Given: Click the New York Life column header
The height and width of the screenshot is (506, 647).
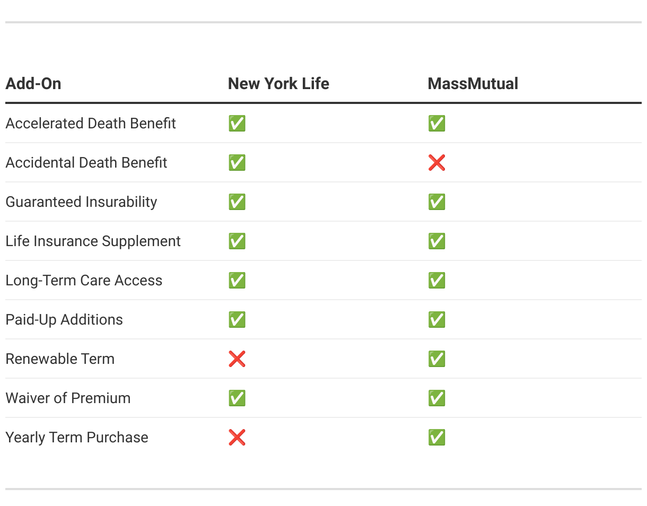Looking at the screenshot, I should point(278,84).
